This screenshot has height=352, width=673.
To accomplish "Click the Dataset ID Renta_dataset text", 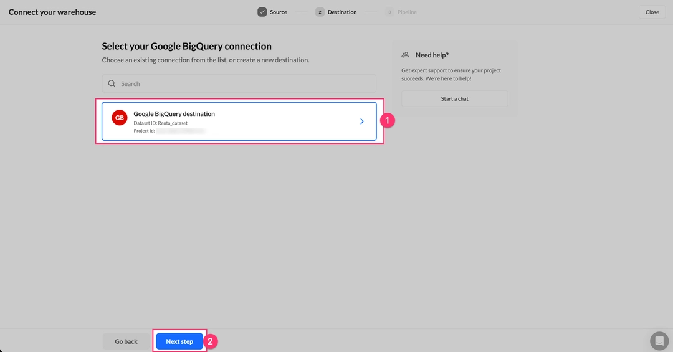I will 161,123.
